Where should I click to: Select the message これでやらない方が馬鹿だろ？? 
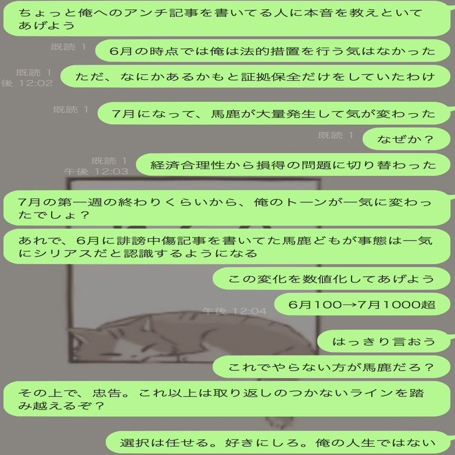point(331,367)
